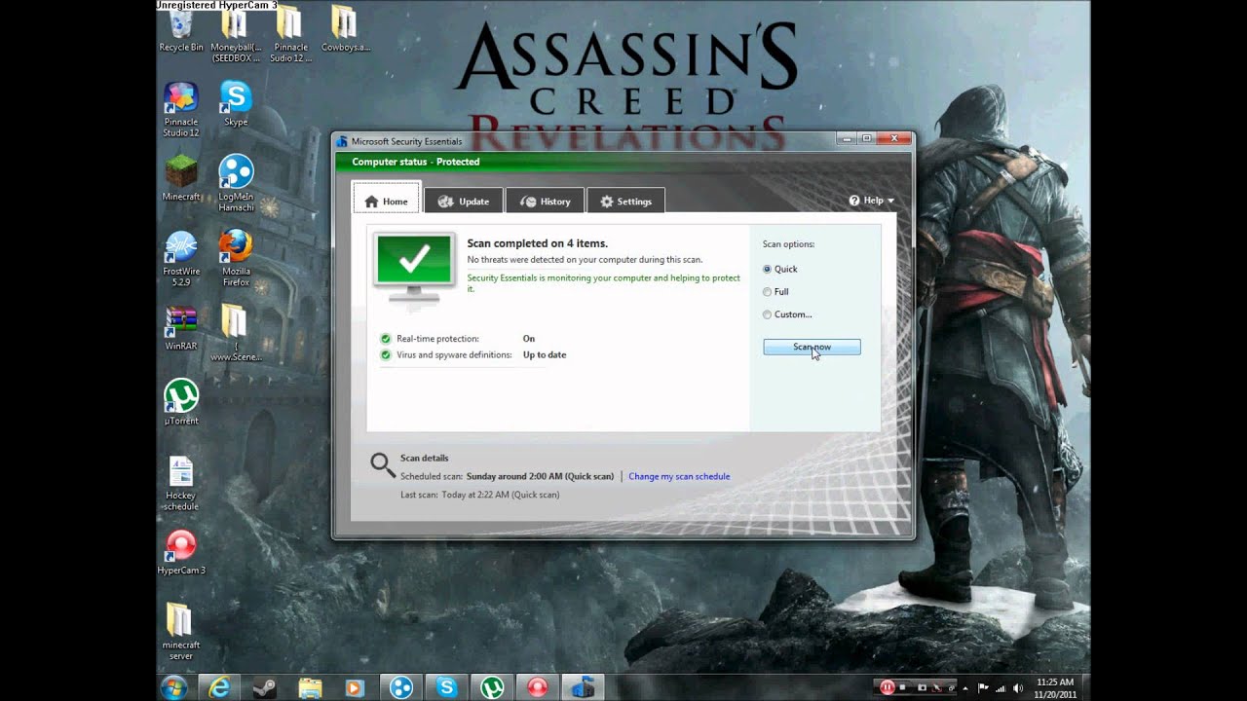The width and height of the screenshot is (1247, 701).
Task: Click 'Last scan: Today at 2:22 AM' text
Action: pos(479,495)
